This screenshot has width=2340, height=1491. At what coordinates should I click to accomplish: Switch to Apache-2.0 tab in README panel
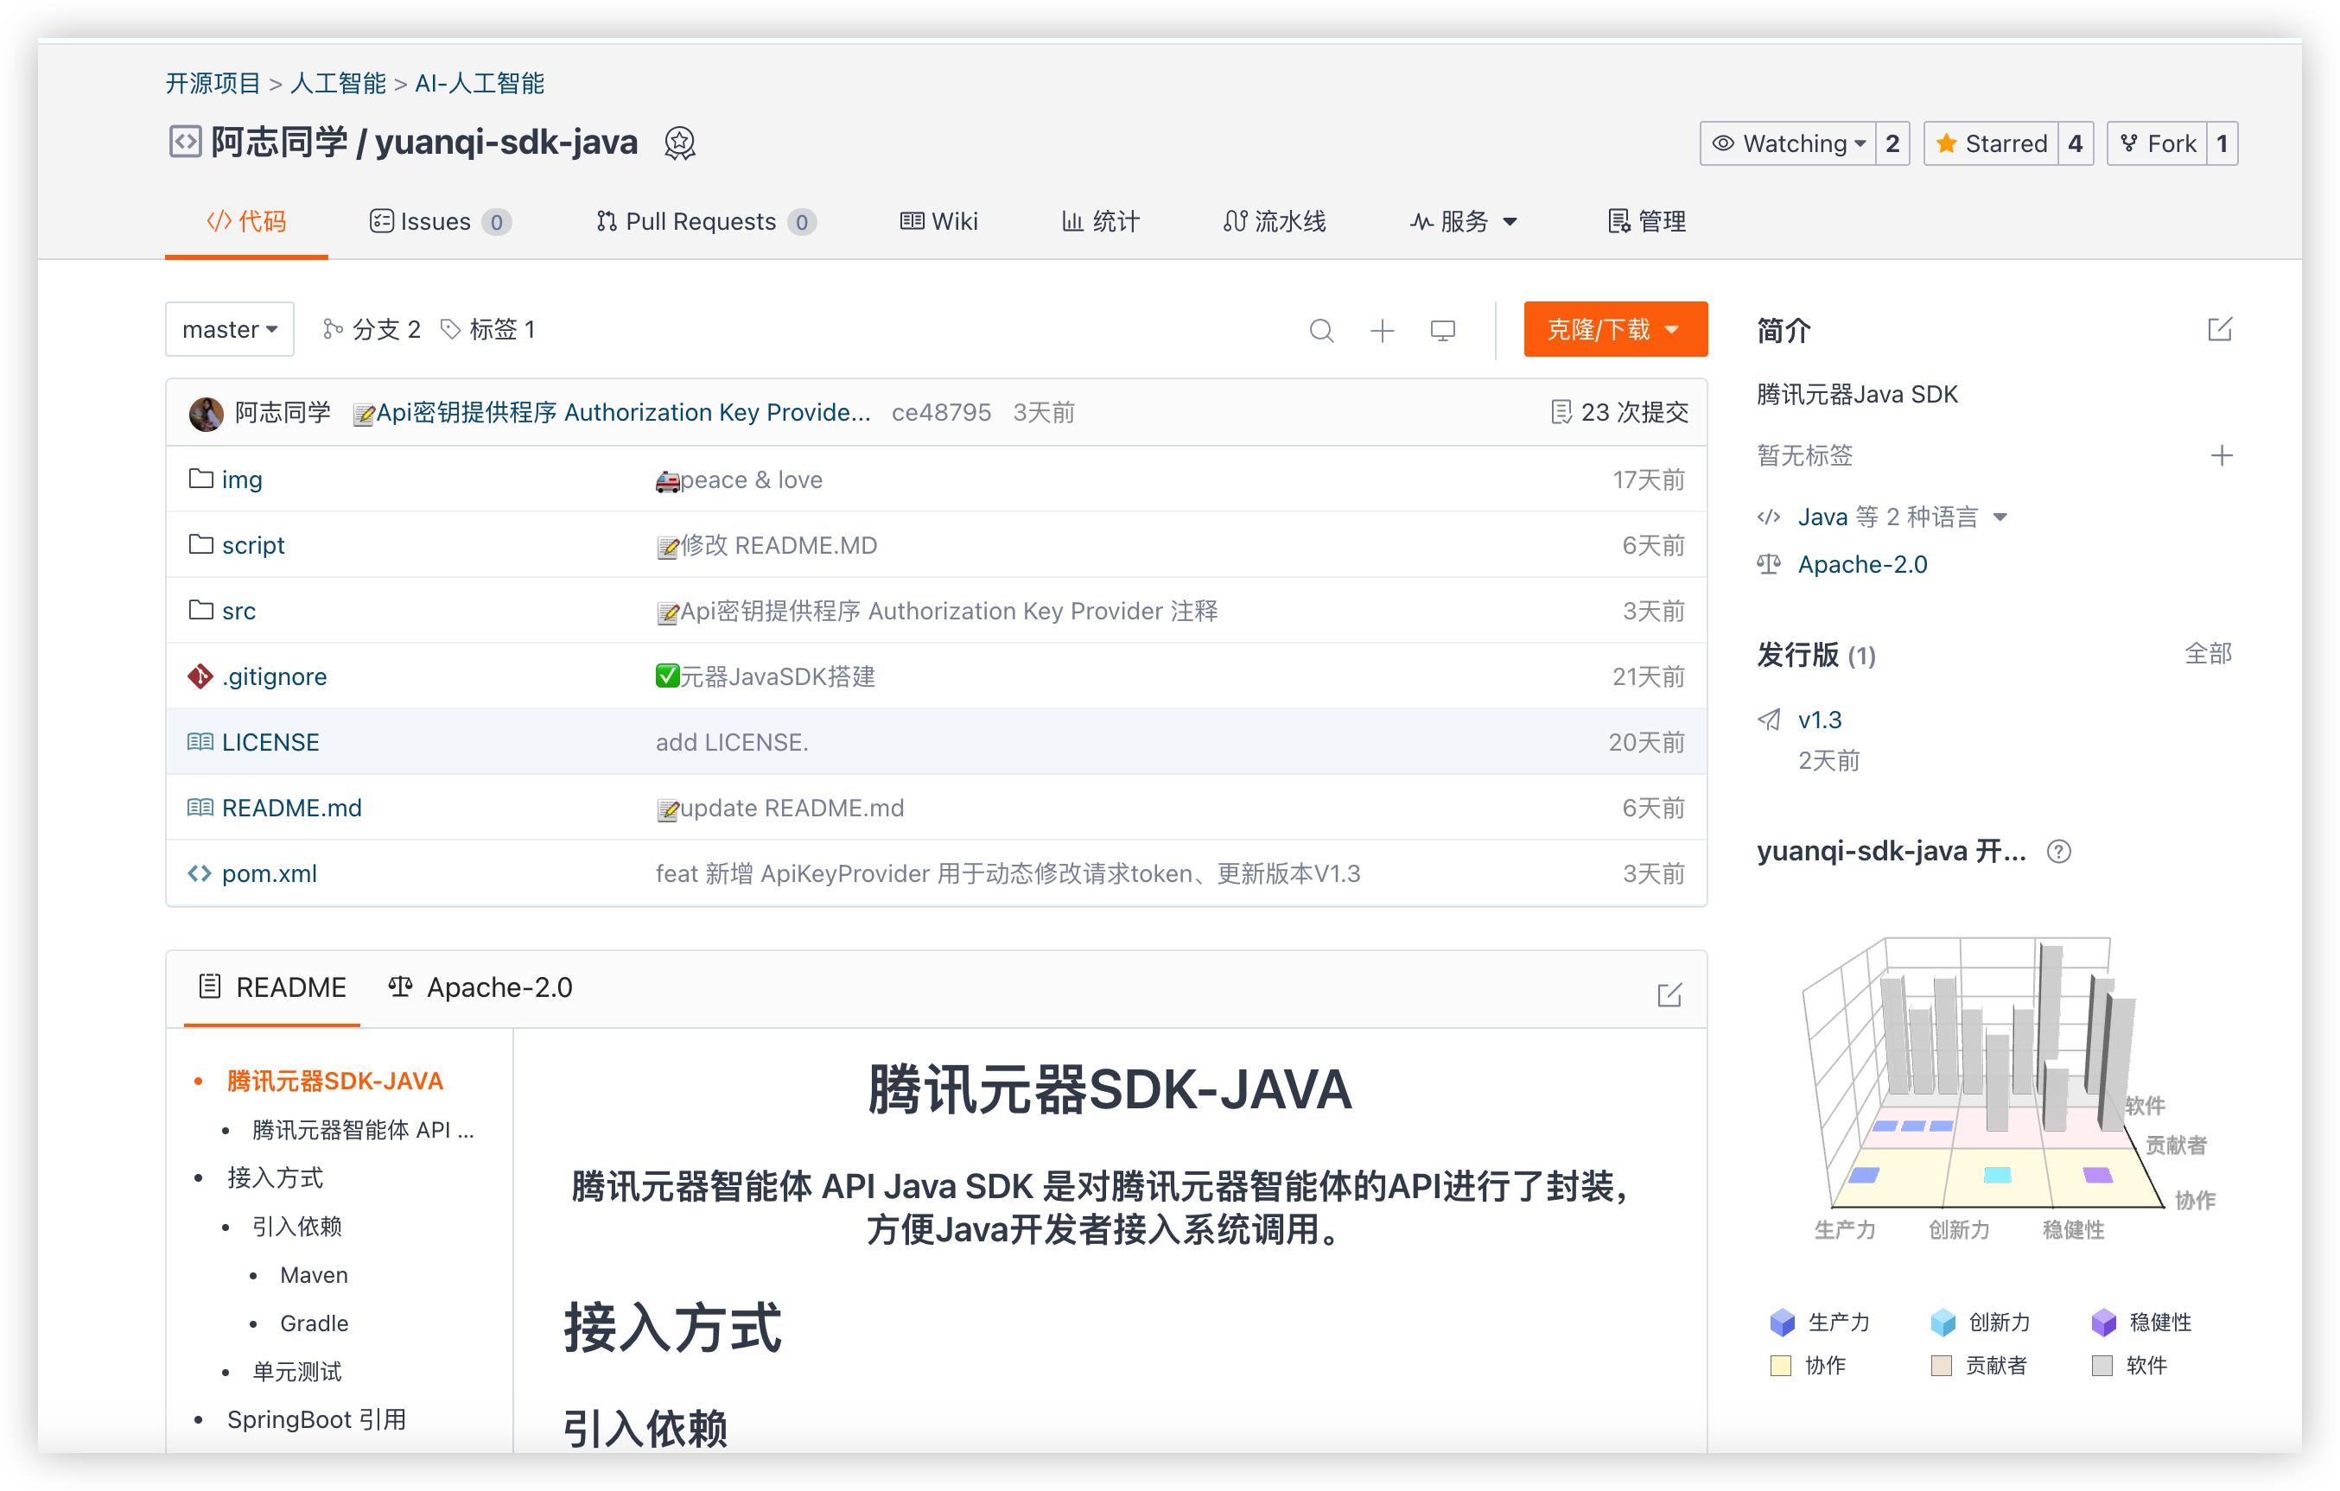(x=480, y=987)
